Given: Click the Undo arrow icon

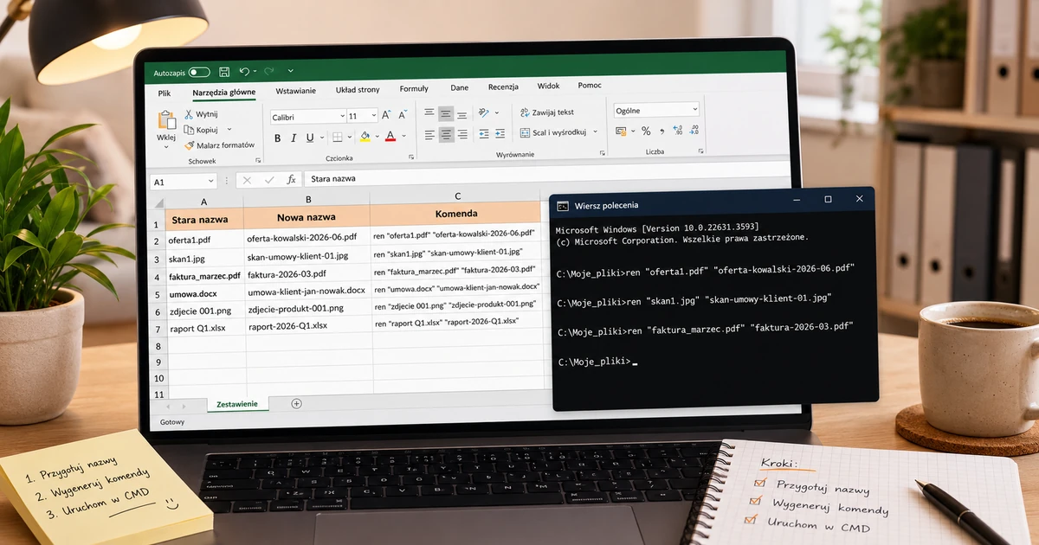Looking at the screenshot, I should click(x=244, y=71).
